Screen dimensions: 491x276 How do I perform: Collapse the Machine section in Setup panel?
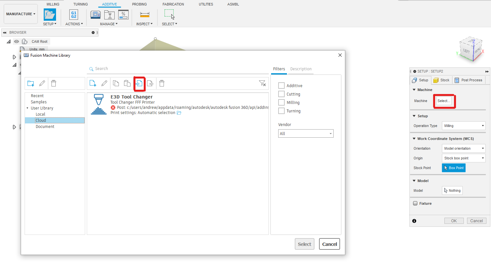tap(414, 90)
